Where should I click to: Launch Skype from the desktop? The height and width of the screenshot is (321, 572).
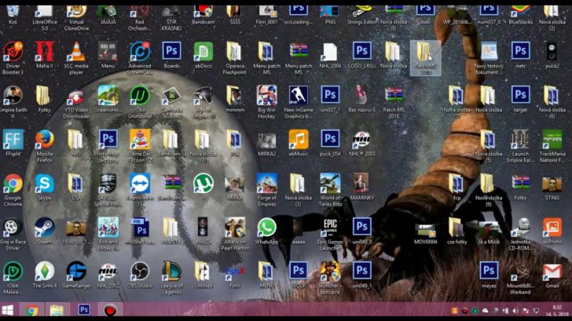[x=44, y=184]
